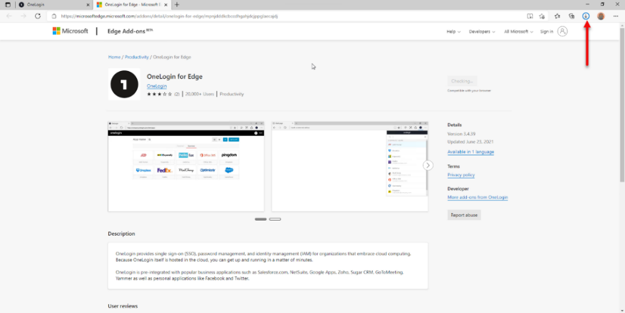Image resolution: width=625 pixels, height=313 pixels.
Task: Click the Report abuse button
Action: click(x=464, y=215)
